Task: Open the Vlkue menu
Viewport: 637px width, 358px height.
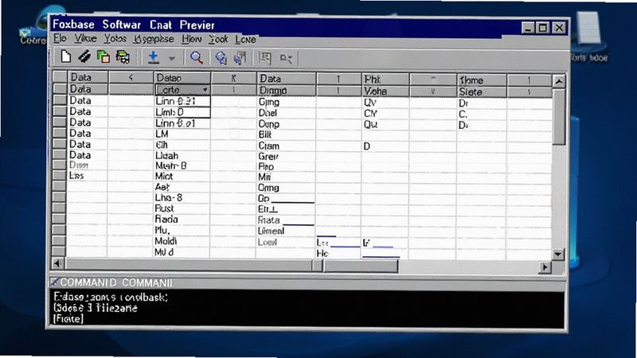Action: [x=85, y=38]
